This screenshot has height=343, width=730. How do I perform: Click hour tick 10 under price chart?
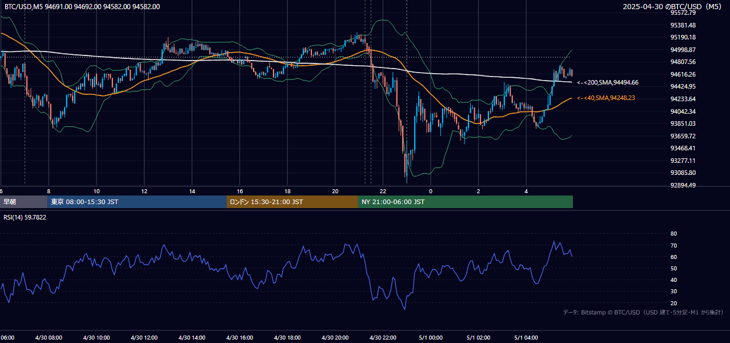pyautogui.click(x=97, y=191)
